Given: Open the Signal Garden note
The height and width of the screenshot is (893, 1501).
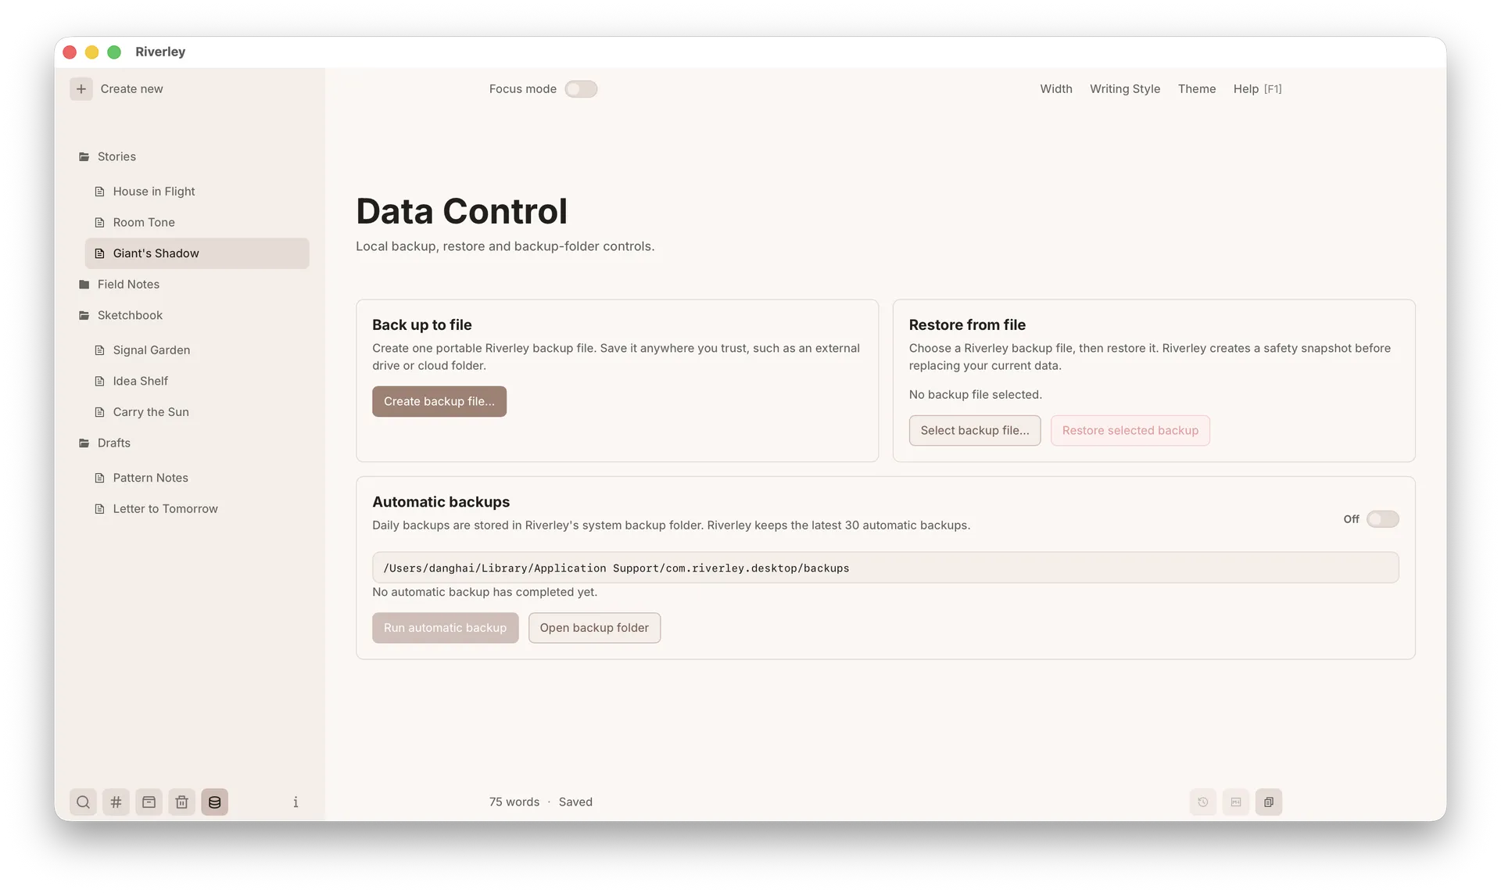Looking at the screenshot, I should 152,350.
